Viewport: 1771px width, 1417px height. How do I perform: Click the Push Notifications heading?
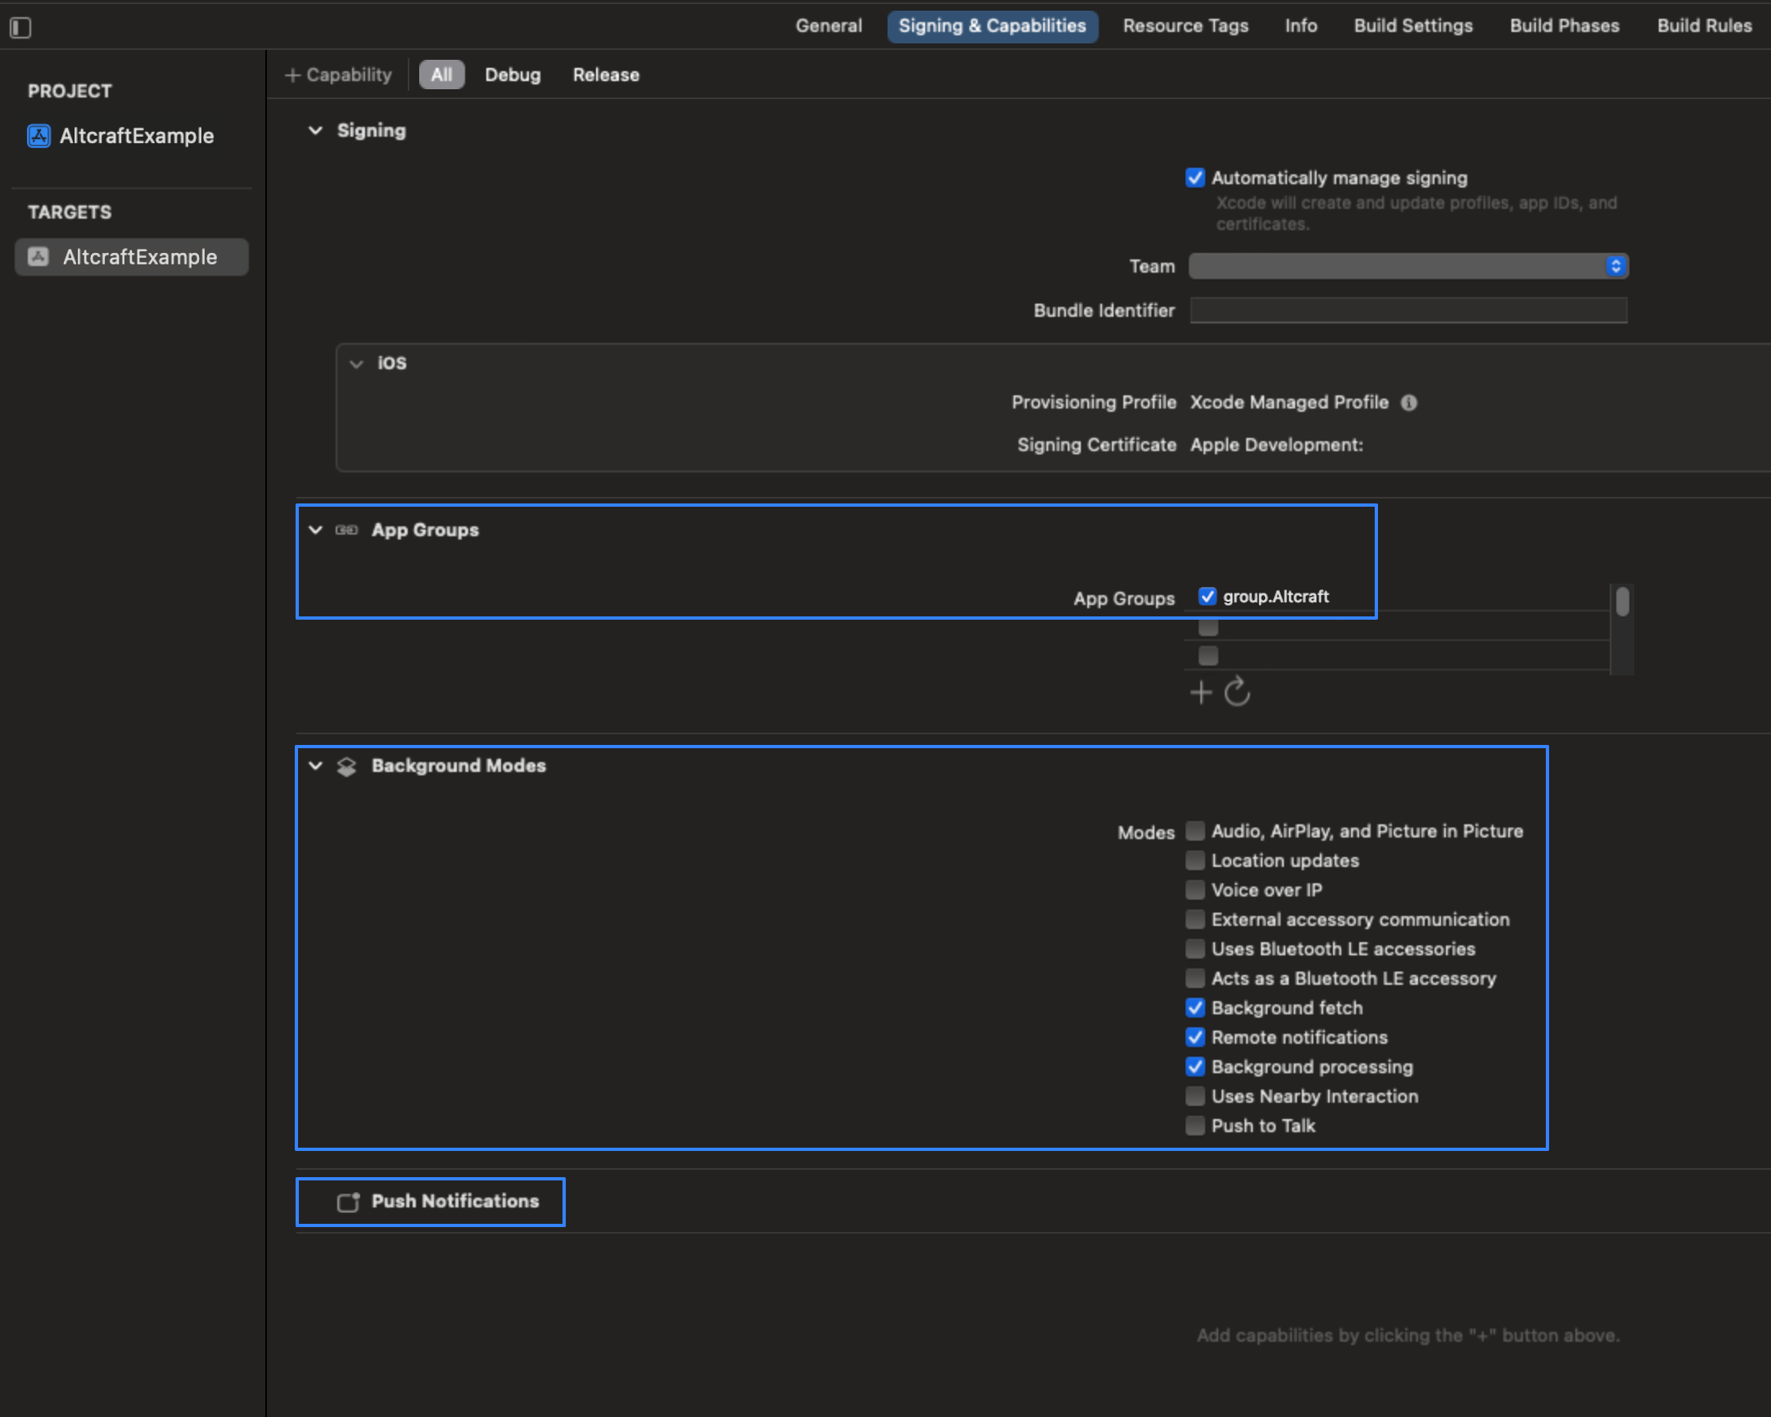click(x=455, y=1201)
